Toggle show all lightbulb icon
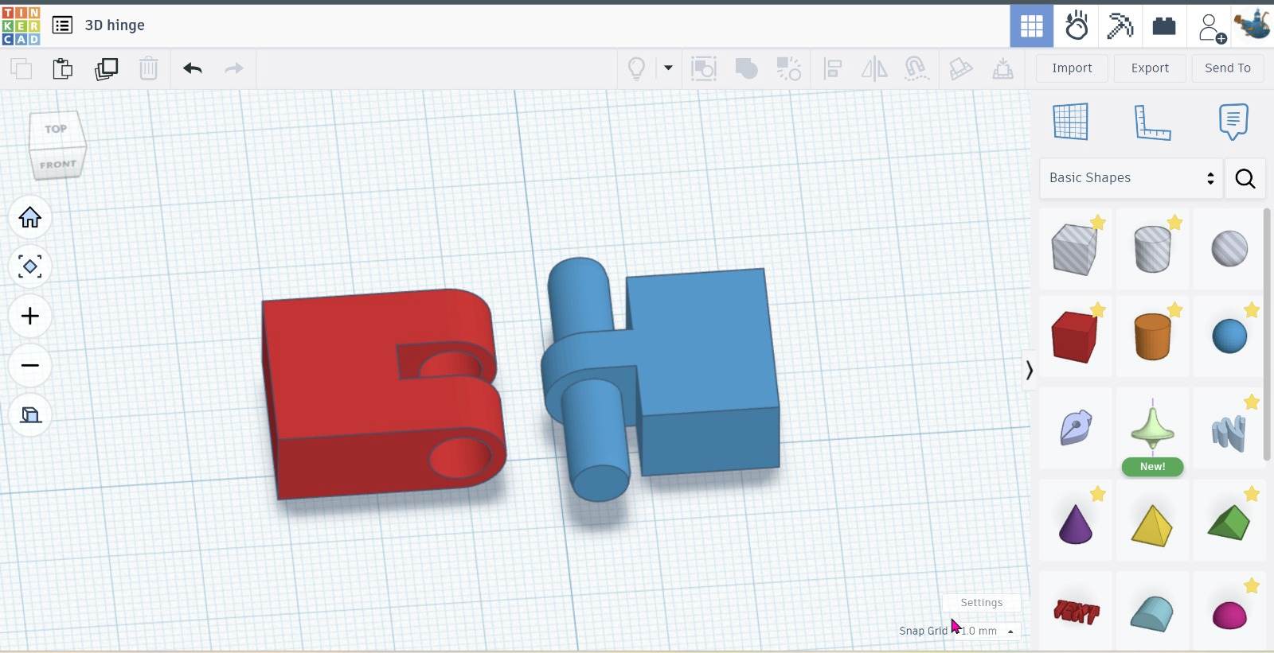The image size is (1274, 653). (x=637, y=68)
